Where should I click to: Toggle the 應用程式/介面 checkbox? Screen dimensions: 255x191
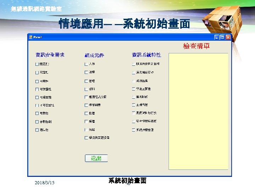(86, 97)
